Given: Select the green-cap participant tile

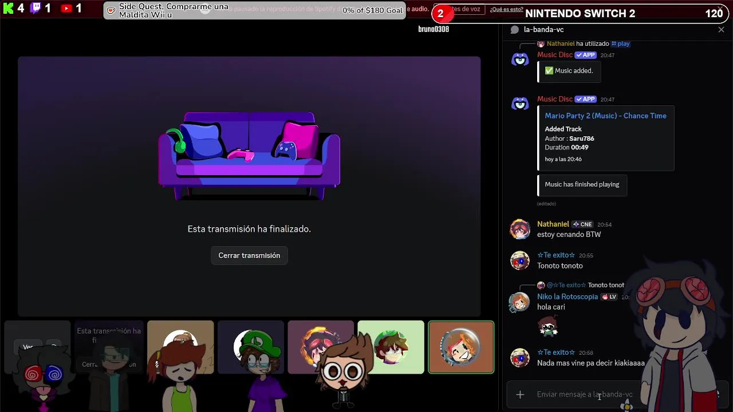Looking at the screenshot, I should point(251,347).
